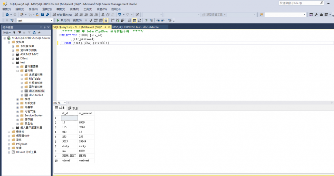Select the PolyBase folder
The image size is (334, 176).
click(22, 144)
